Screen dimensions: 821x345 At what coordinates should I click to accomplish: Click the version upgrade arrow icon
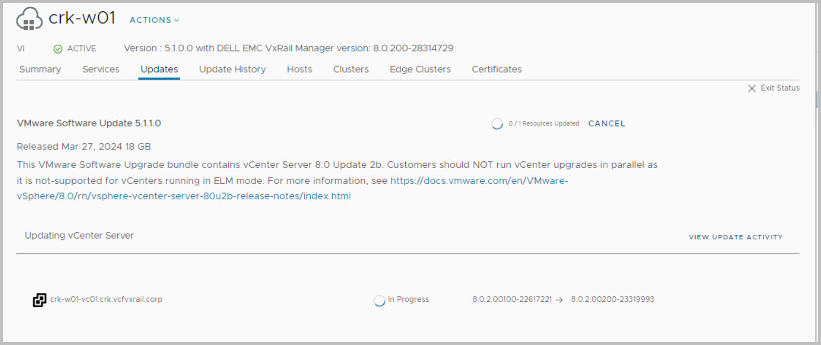point(559,300)
